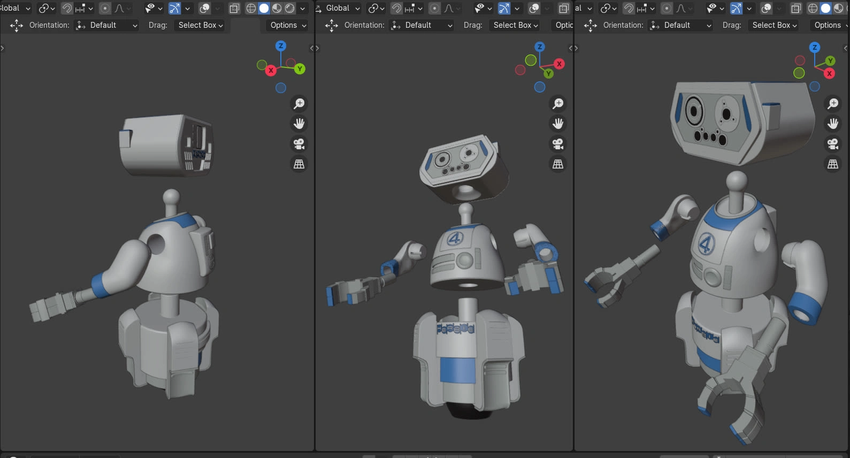Select rendered shading mode in the left viewport
Viewport: 850px width, 458px height.
click(290, 8)
